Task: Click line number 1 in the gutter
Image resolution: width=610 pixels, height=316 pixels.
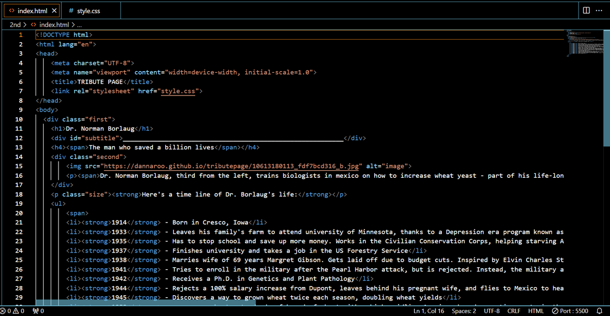Action: pyautogui.click(x=20, y=35)
